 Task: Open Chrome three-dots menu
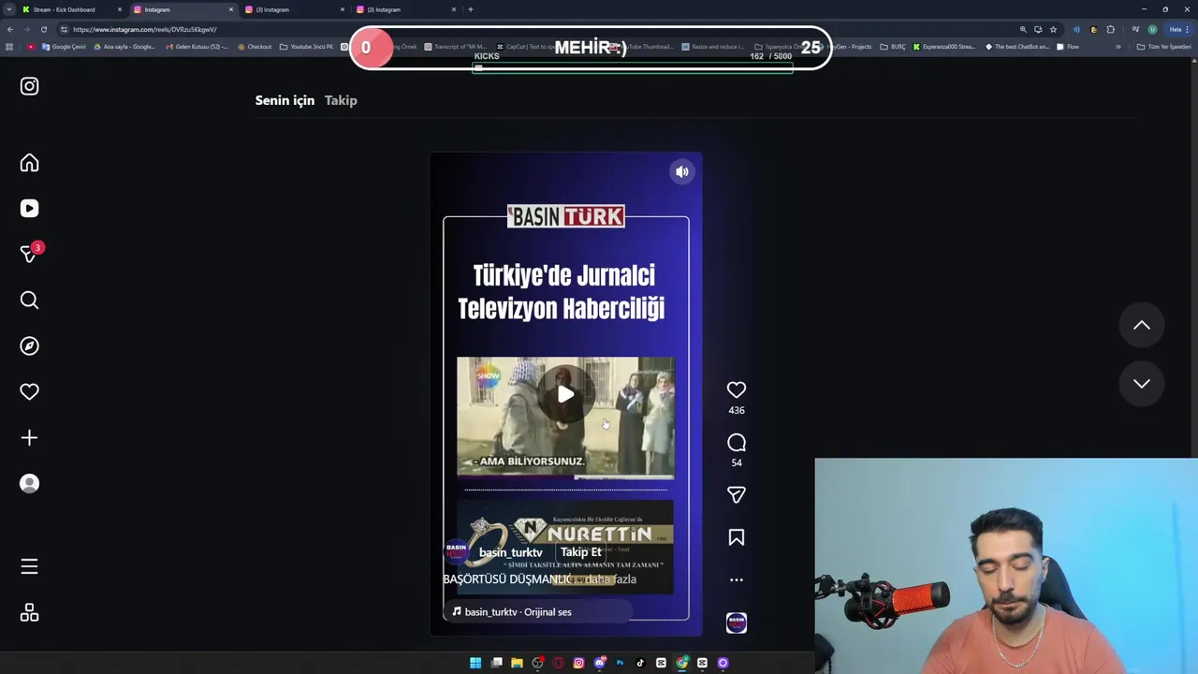pos(1187,29)
